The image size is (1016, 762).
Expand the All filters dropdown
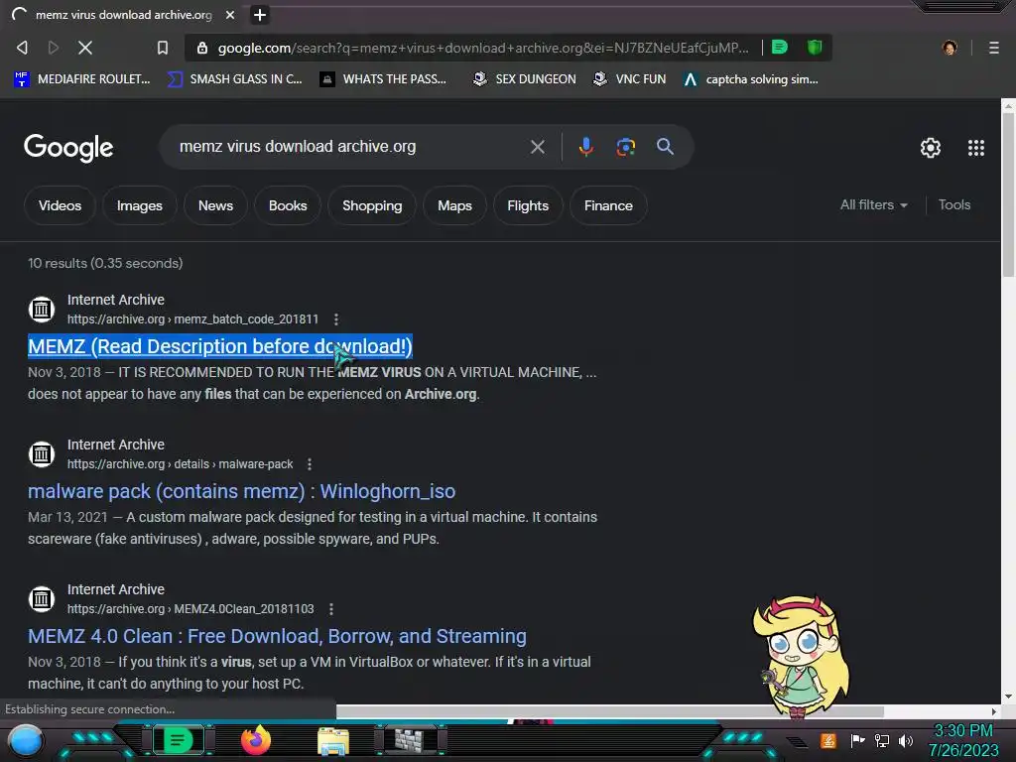click(873, 204)
